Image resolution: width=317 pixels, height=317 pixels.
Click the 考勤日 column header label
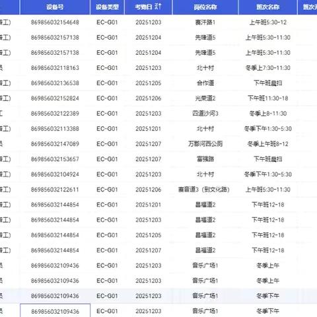143,7
